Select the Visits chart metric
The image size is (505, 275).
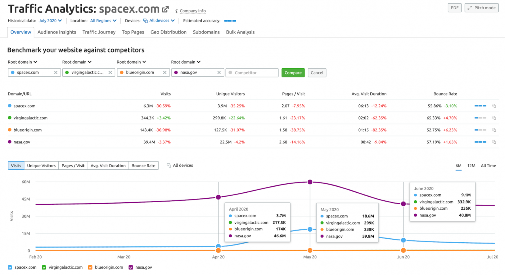(x=16, y=166)
